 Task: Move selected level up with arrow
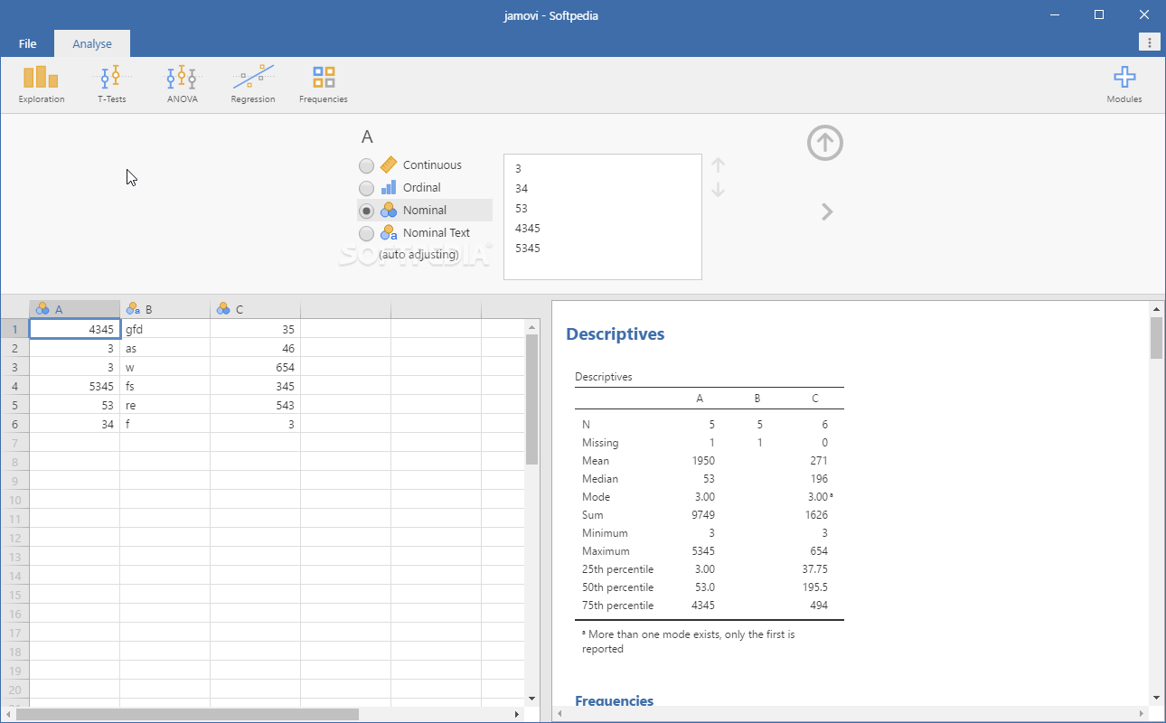(x=719, y=165)
